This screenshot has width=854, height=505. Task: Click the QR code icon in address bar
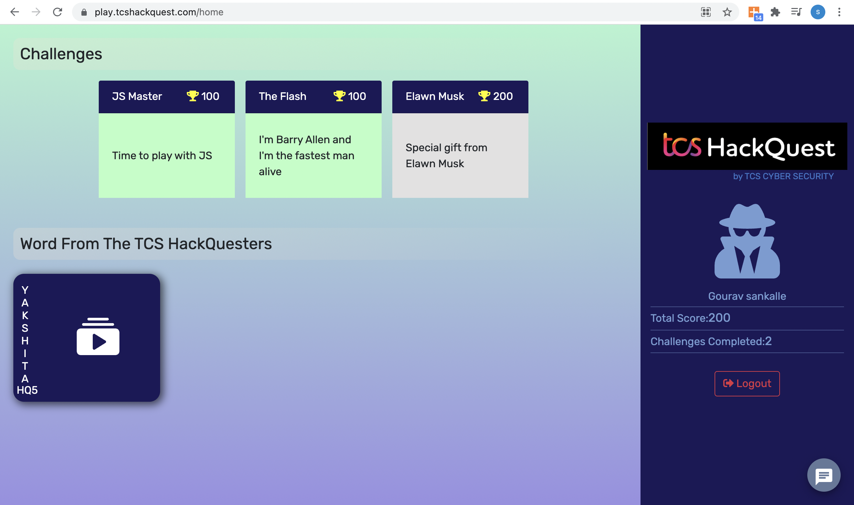[706, 12]
